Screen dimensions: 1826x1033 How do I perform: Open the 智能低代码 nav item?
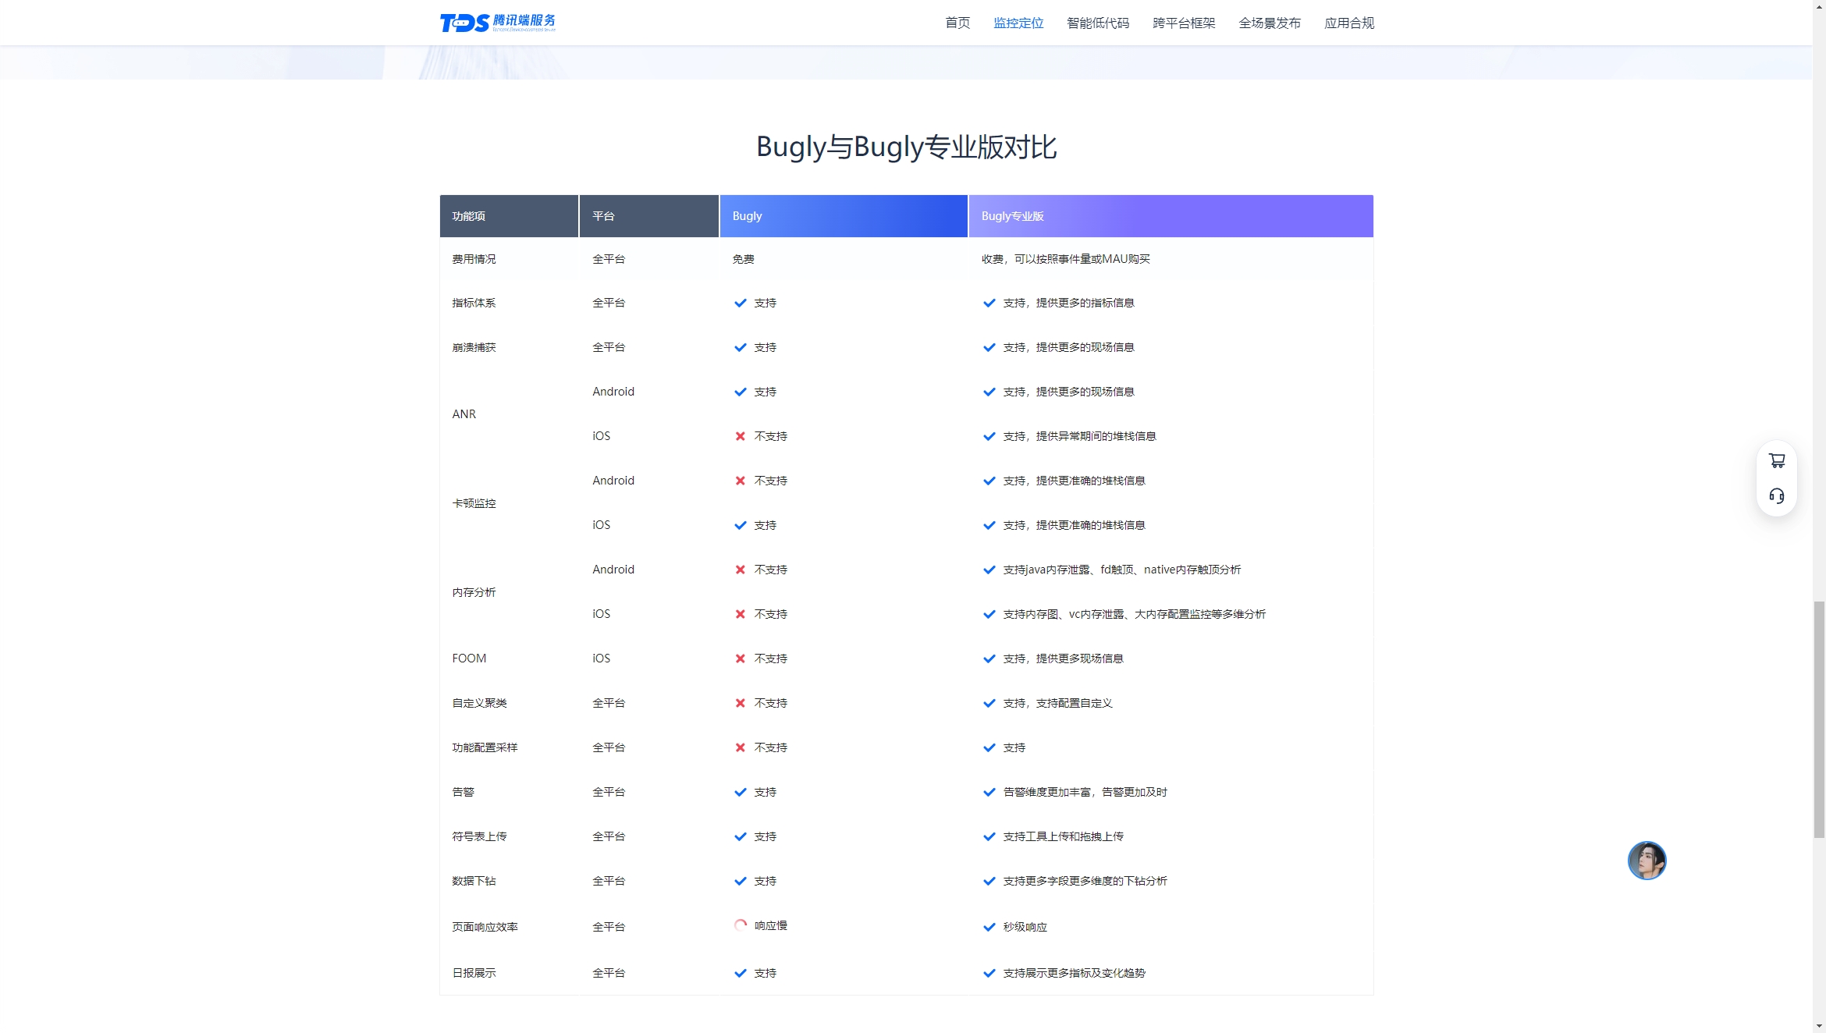pyautogui.click(x=1098, y=23)
